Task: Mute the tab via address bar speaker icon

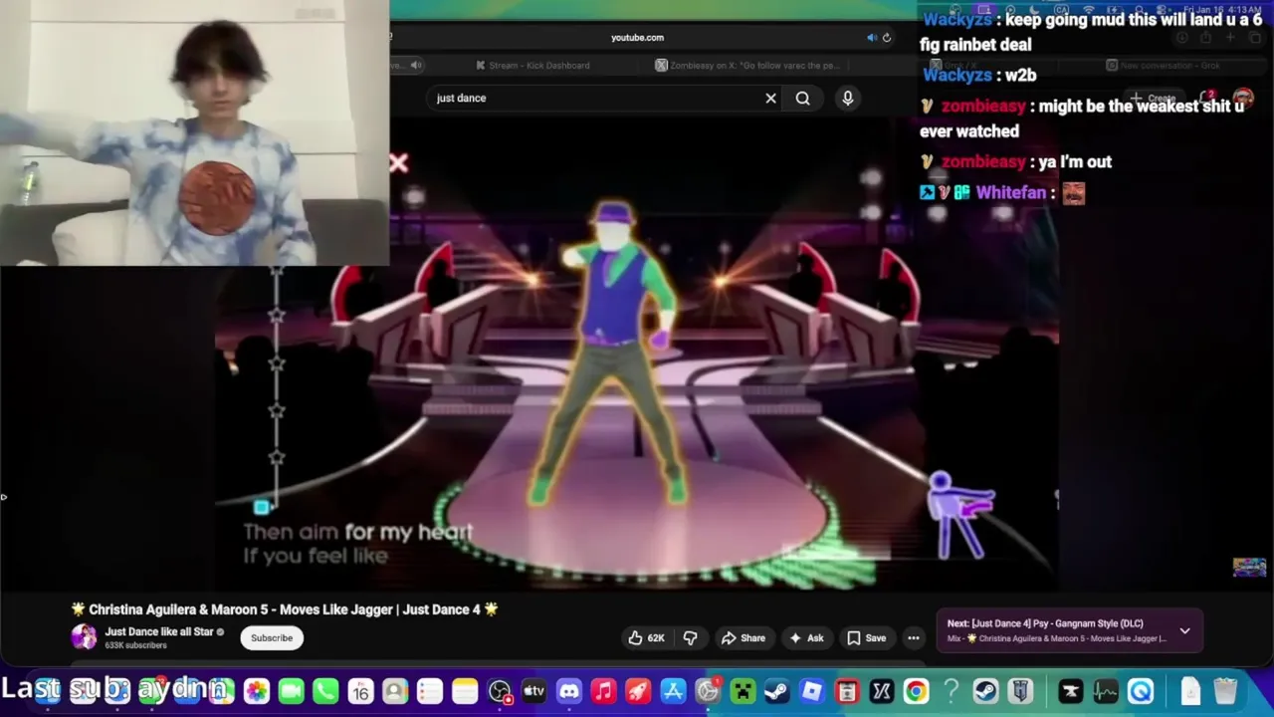Action: click(x=871, y=38)
